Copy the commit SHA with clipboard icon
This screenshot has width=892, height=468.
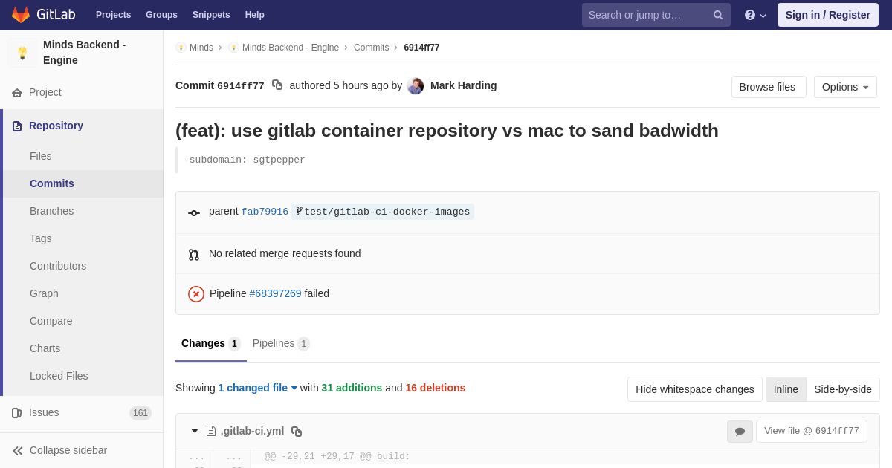pyautogui.click(x=277, y=85)
